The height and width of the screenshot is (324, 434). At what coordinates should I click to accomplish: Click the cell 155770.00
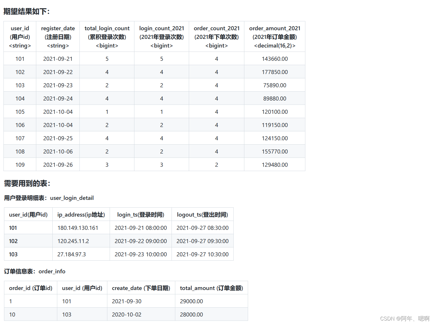point(275,151)
